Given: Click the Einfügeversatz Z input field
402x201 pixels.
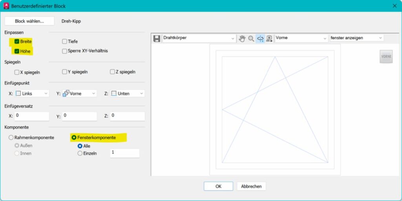Looking at the screenshot, I should 128,116.
